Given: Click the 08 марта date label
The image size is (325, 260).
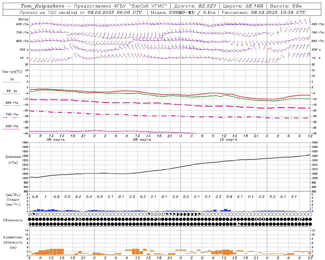Looking at the screenshot, I should click(x=56, y=140).
